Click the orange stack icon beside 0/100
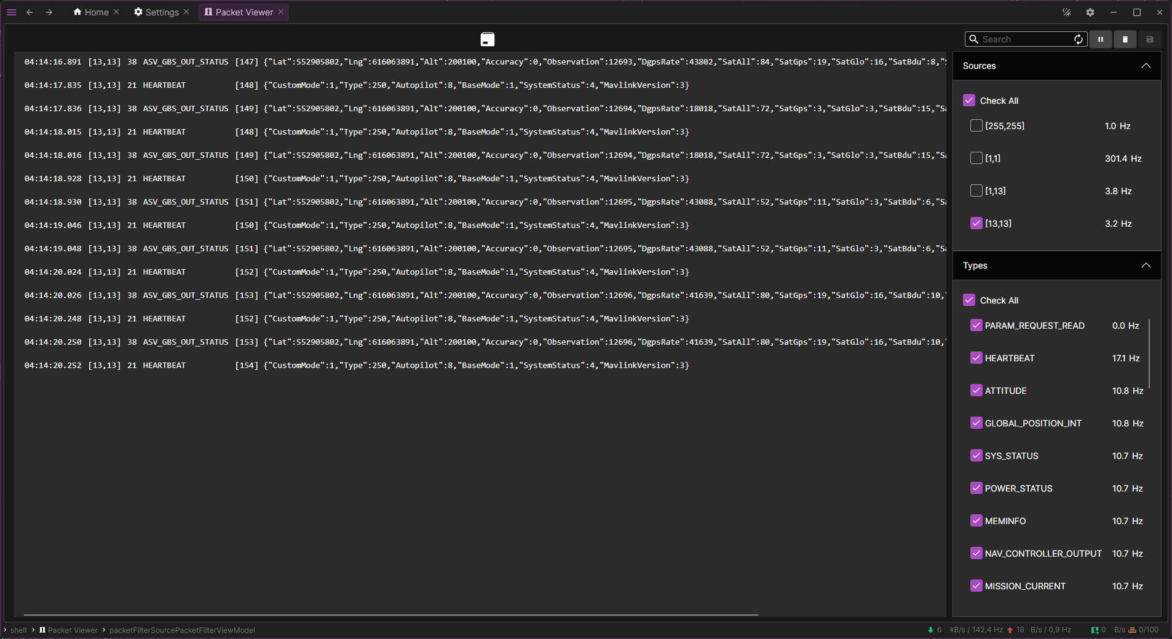This screenshot has width=1172, height=639. pos(1132,630)
